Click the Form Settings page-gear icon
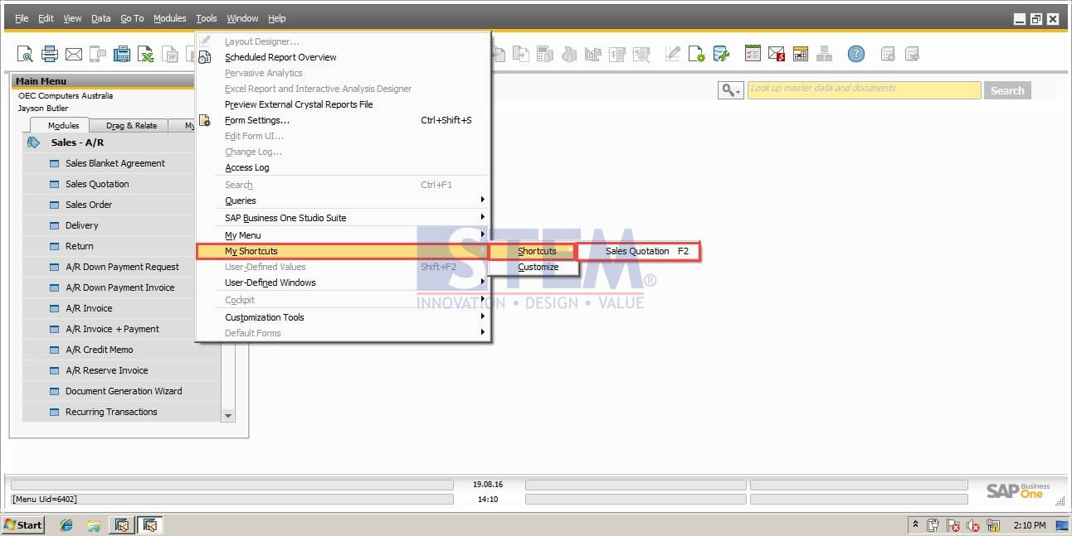 [696, 54]
